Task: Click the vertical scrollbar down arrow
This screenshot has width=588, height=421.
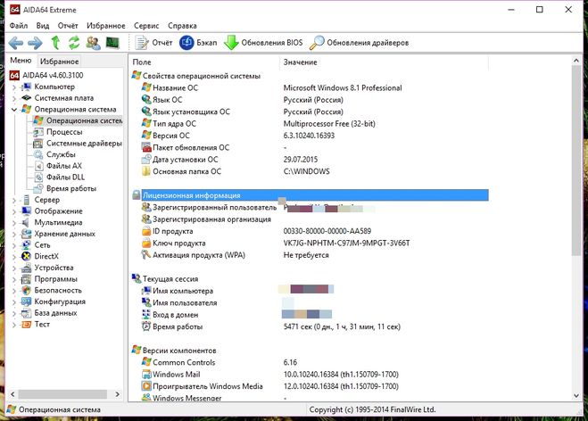Action: pos(576,395)
